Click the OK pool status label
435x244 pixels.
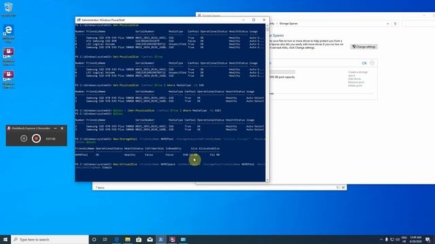pyautogui.click(x=364, y=63)
